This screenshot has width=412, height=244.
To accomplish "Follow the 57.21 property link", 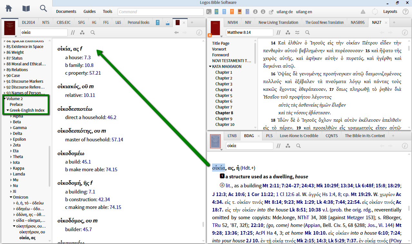I will click(95, 73).
